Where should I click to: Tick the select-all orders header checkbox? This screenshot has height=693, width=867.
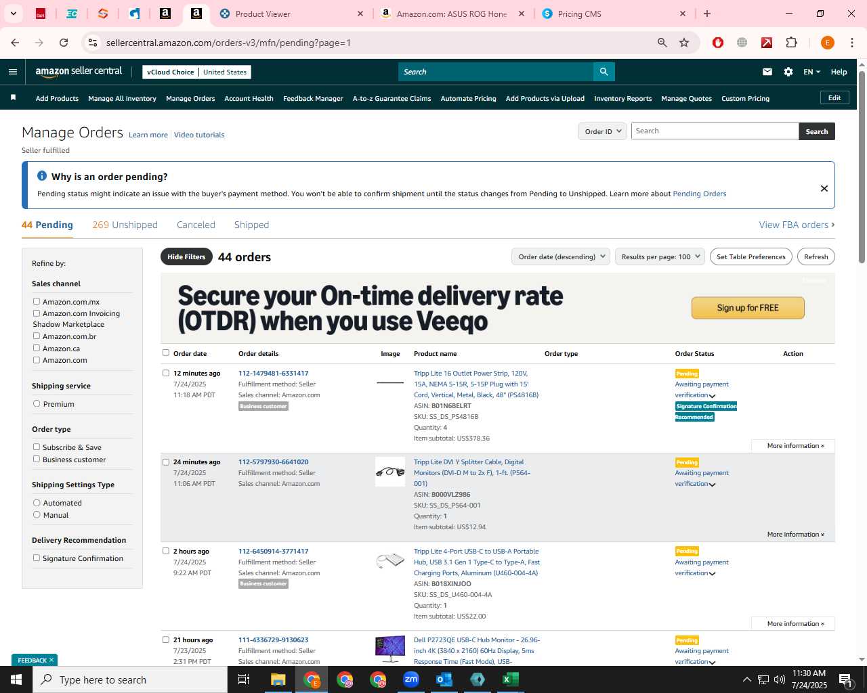click(166, 353)
